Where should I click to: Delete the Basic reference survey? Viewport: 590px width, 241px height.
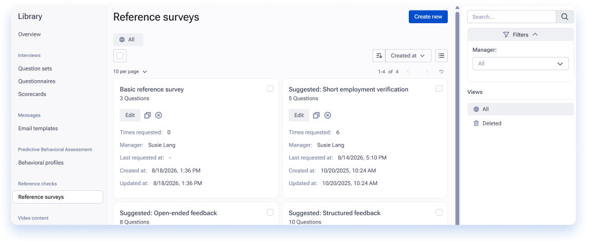[159, 115]
